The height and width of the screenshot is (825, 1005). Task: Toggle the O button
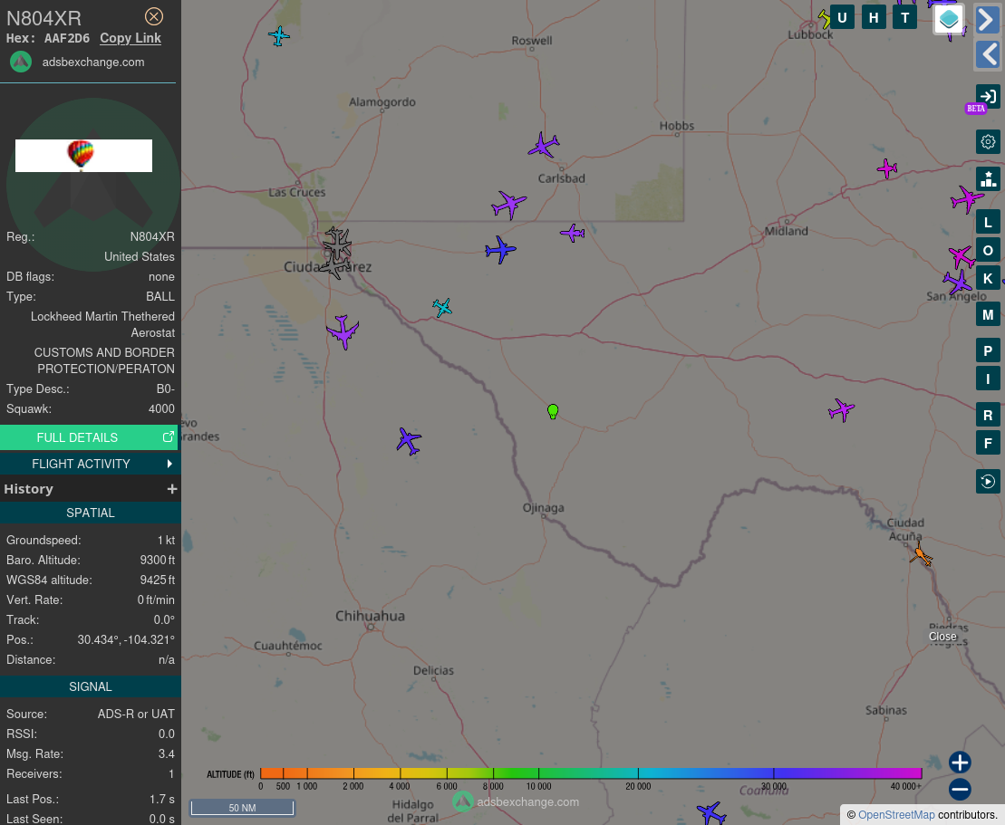coord(988,251)
